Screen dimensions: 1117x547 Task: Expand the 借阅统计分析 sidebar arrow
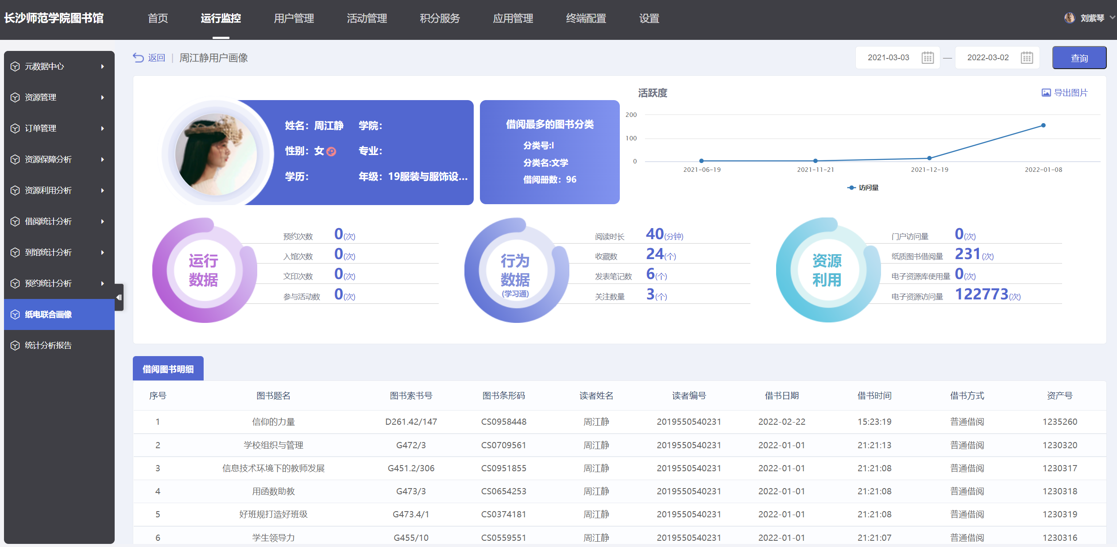pos(102,221)
